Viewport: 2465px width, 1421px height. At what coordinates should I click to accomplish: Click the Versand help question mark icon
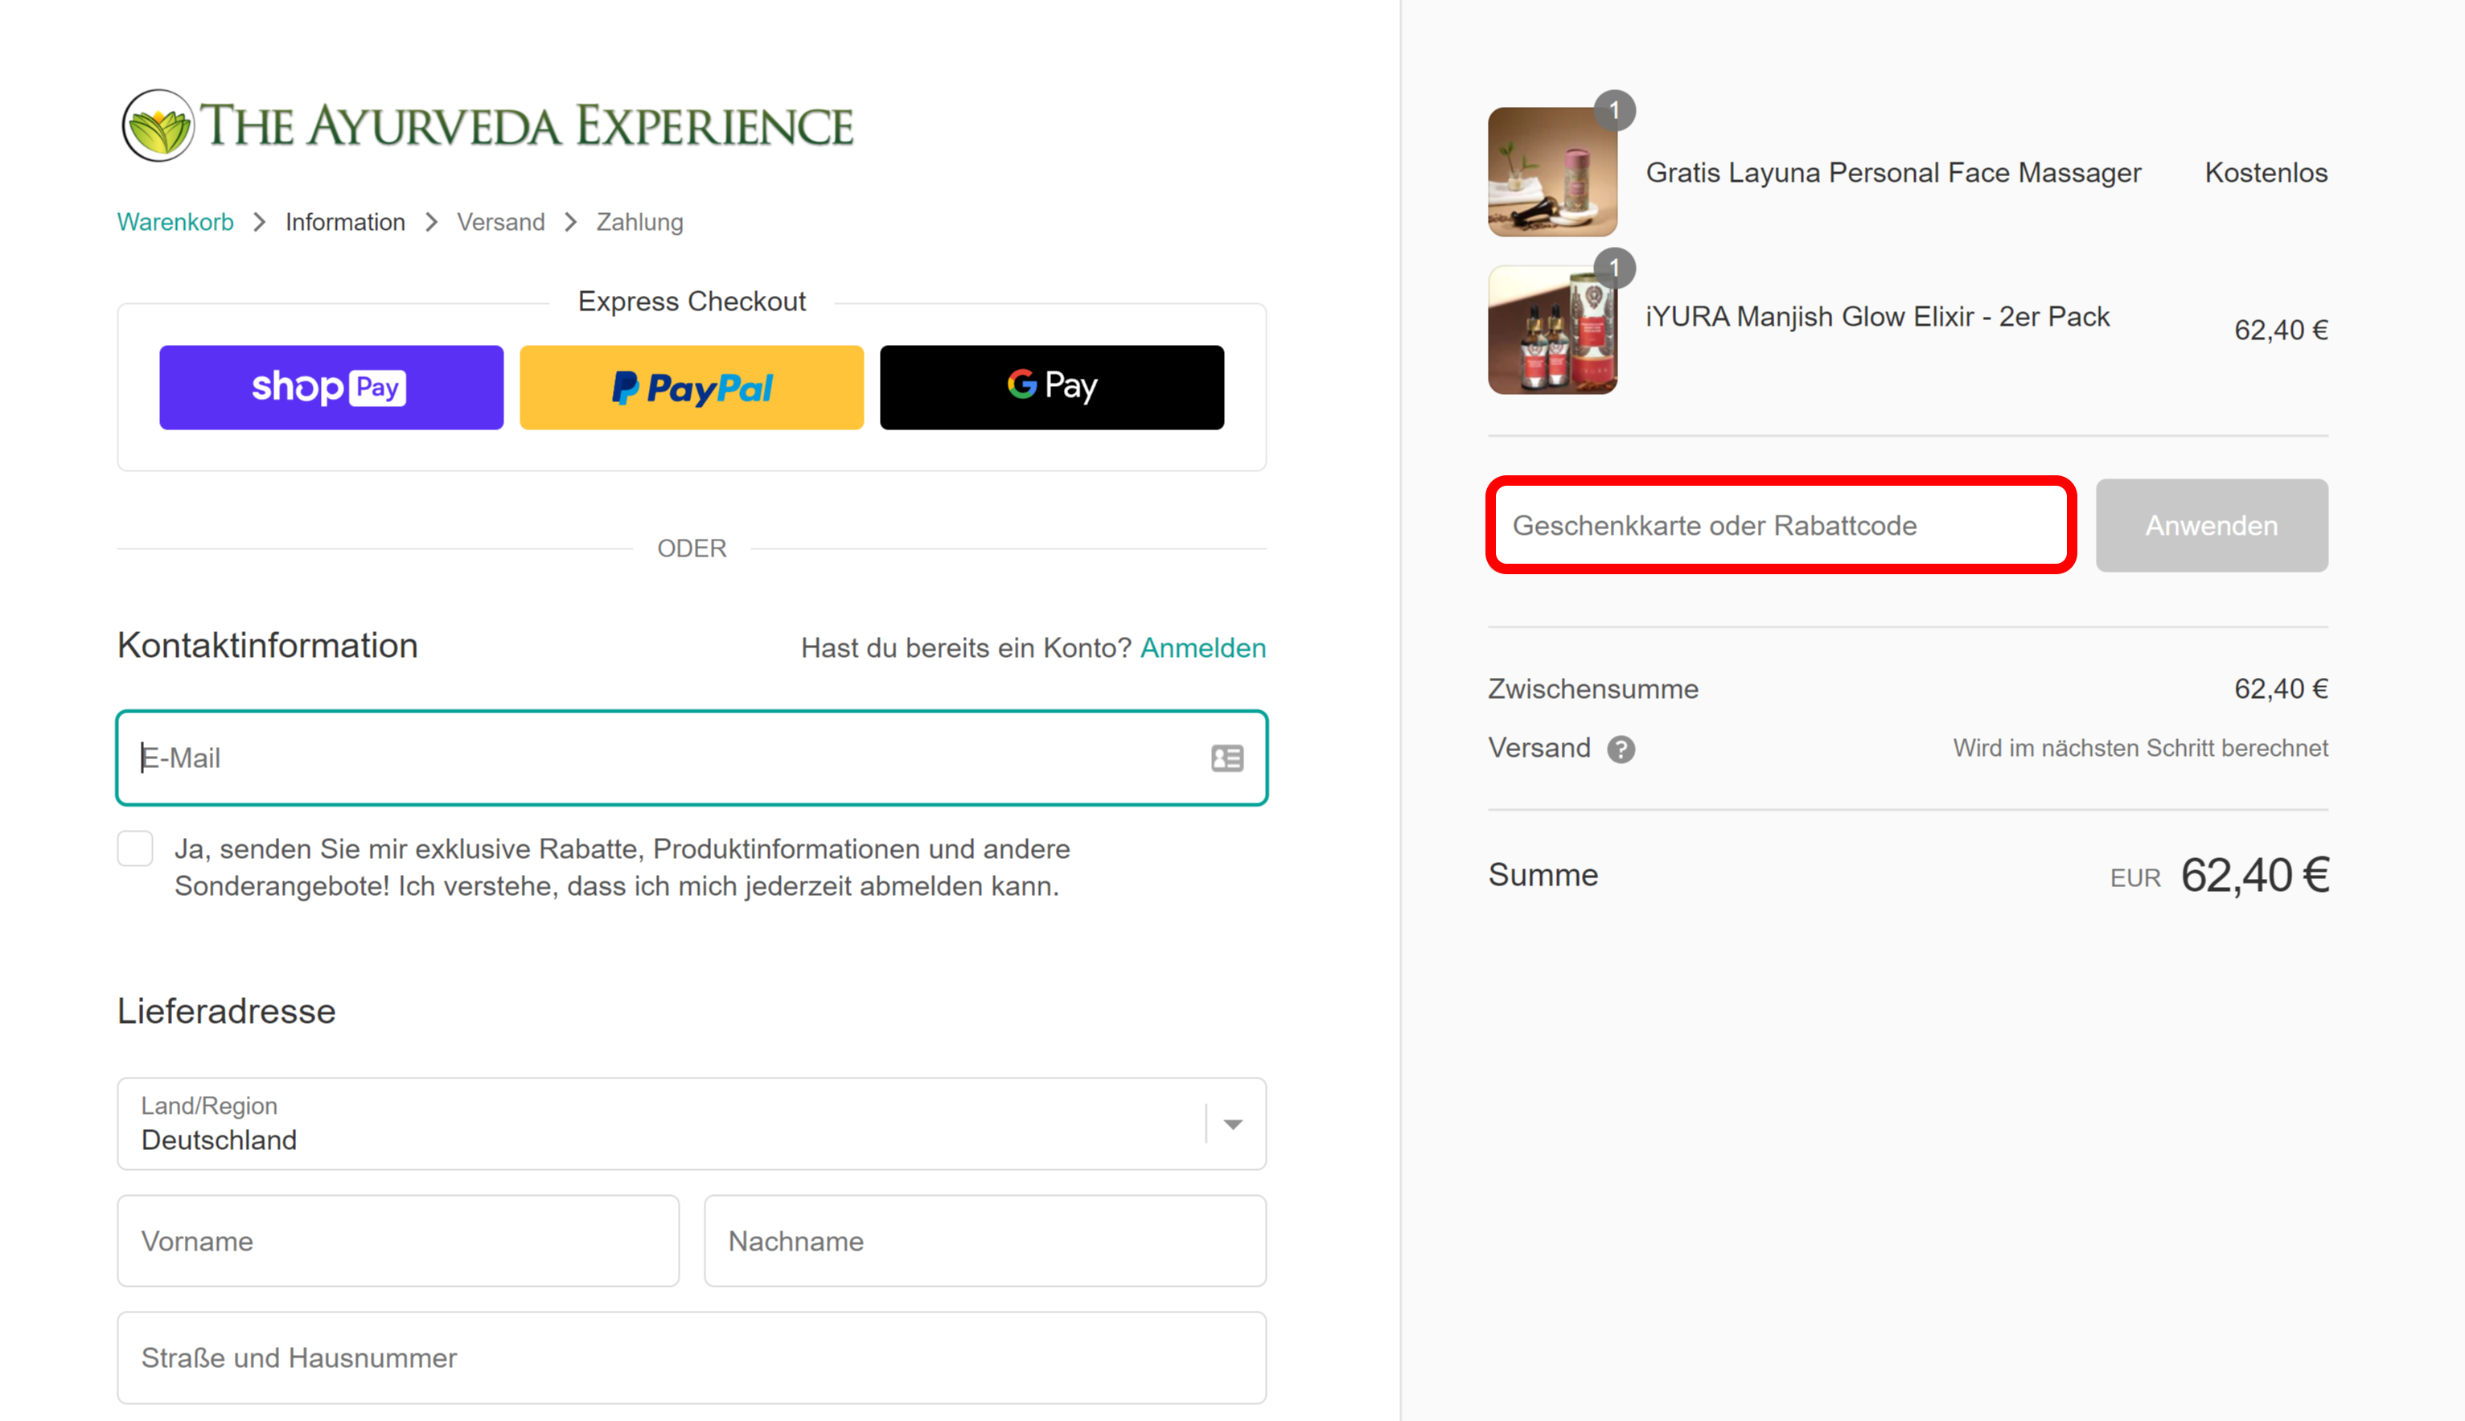pyautogui.click(x=1621, y=750)
